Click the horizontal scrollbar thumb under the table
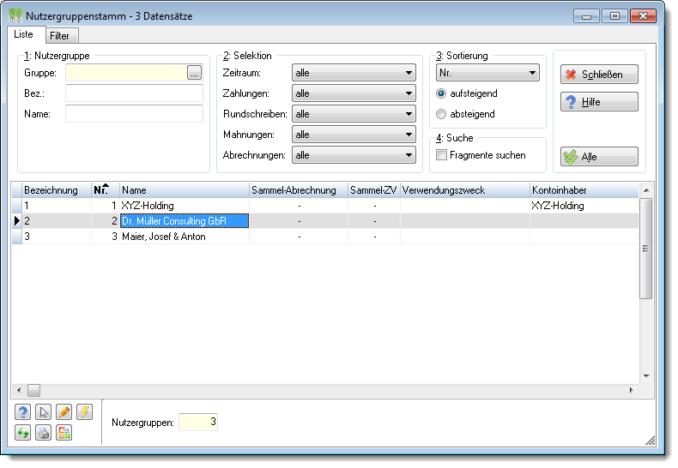Viewport: 678px width, 468px height. tap(33, 390)
